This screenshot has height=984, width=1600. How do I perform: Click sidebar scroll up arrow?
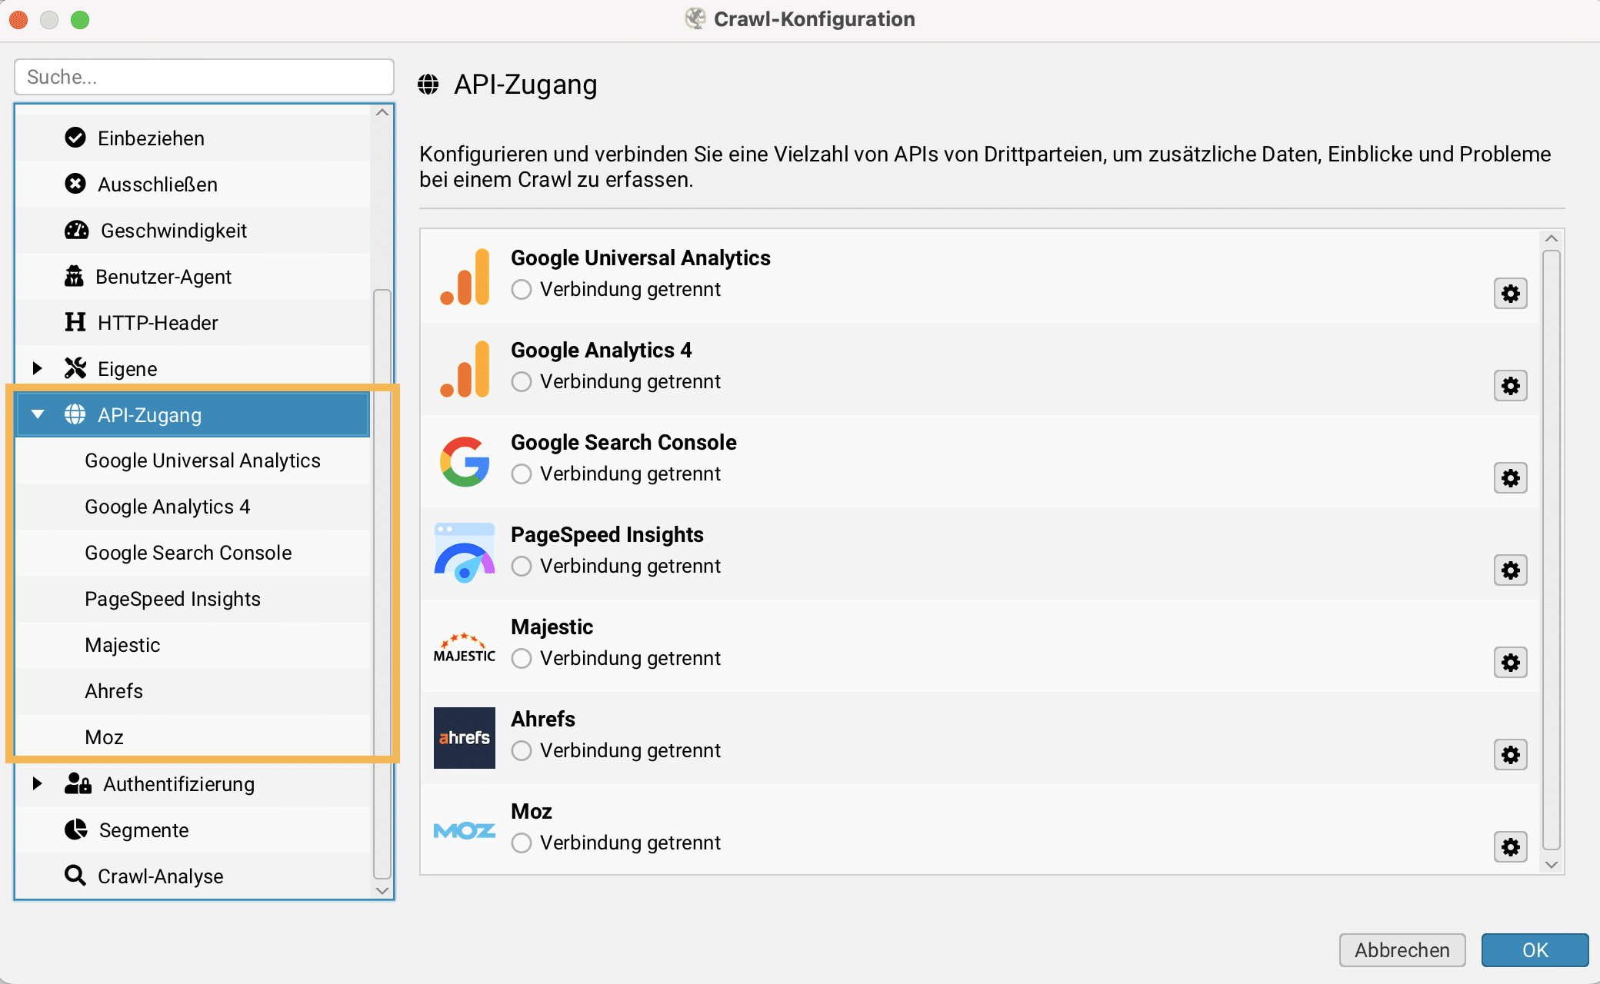coord(382,113)
